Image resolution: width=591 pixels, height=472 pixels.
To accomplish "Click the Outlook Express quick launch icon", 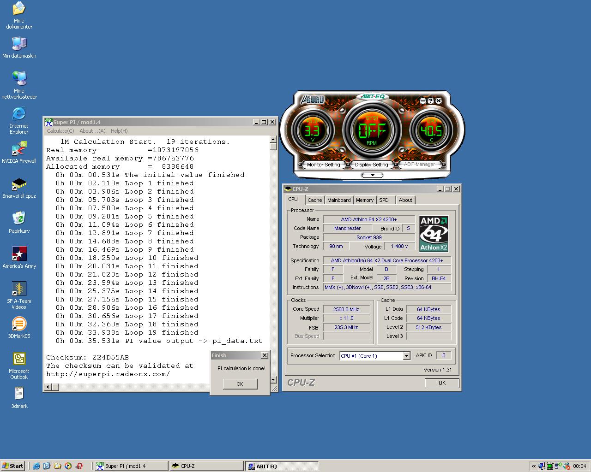I will pyautogui.click(x=47, y=466).
